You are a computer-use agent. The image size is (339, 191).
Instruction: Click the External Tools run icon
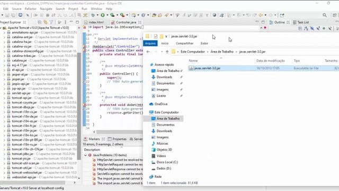point(122,15)
